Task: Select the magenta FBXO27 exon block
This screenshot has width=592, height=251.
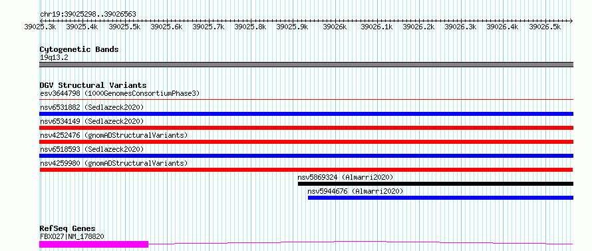Action: point(94,244)
